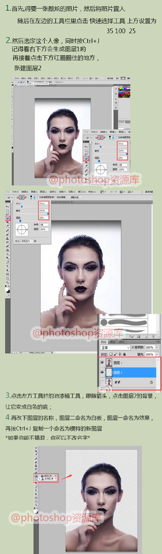Toggle lock image pixels brush icon
Image resolution: width=162 pixels, height=554 pixels.
coord(115,354)
